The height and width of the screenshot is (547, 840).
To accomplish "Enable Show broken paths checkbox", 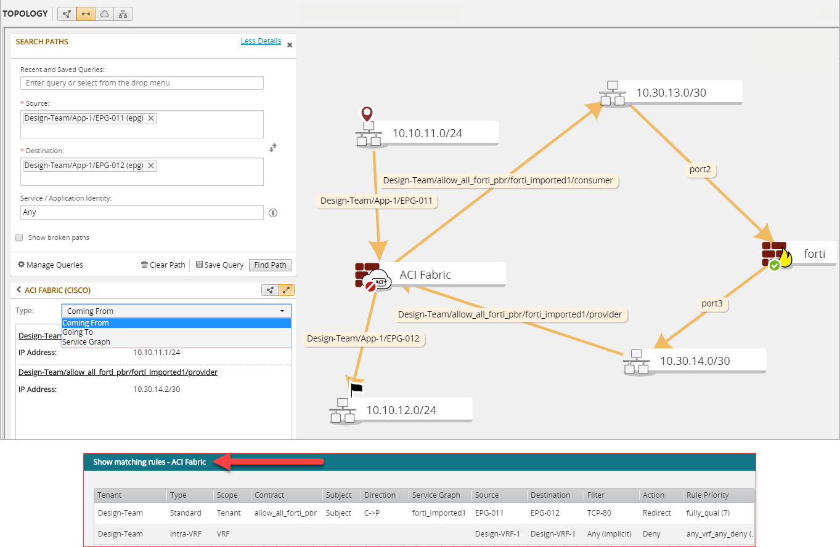I will click(19, 238).
